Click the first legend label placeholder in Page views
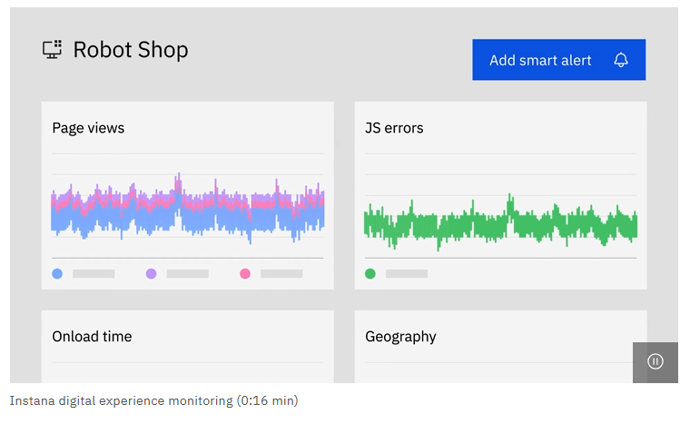Image resolution: width=690 pixels, height=424 pixels. click(94, 273)
